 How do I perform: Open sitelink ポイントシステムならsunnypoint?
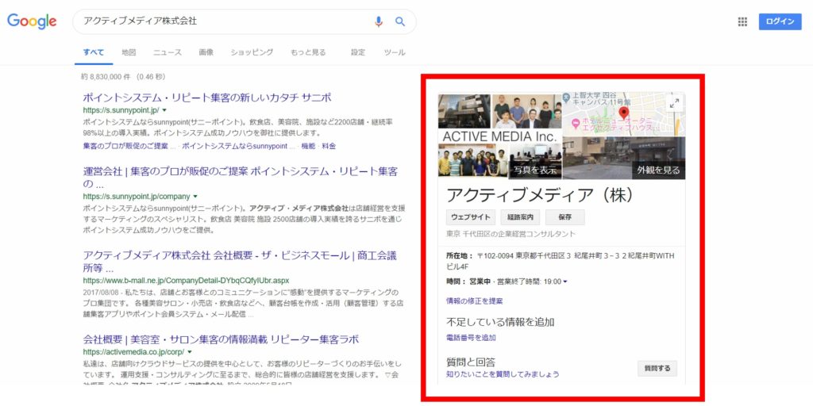237,146
